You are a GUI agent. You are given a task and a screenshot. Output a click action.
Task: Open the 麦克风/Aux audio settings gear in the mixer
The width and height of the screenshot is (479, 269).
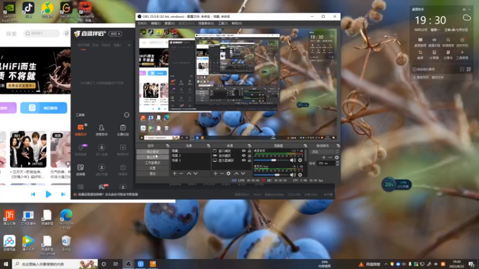pos(300,175)
